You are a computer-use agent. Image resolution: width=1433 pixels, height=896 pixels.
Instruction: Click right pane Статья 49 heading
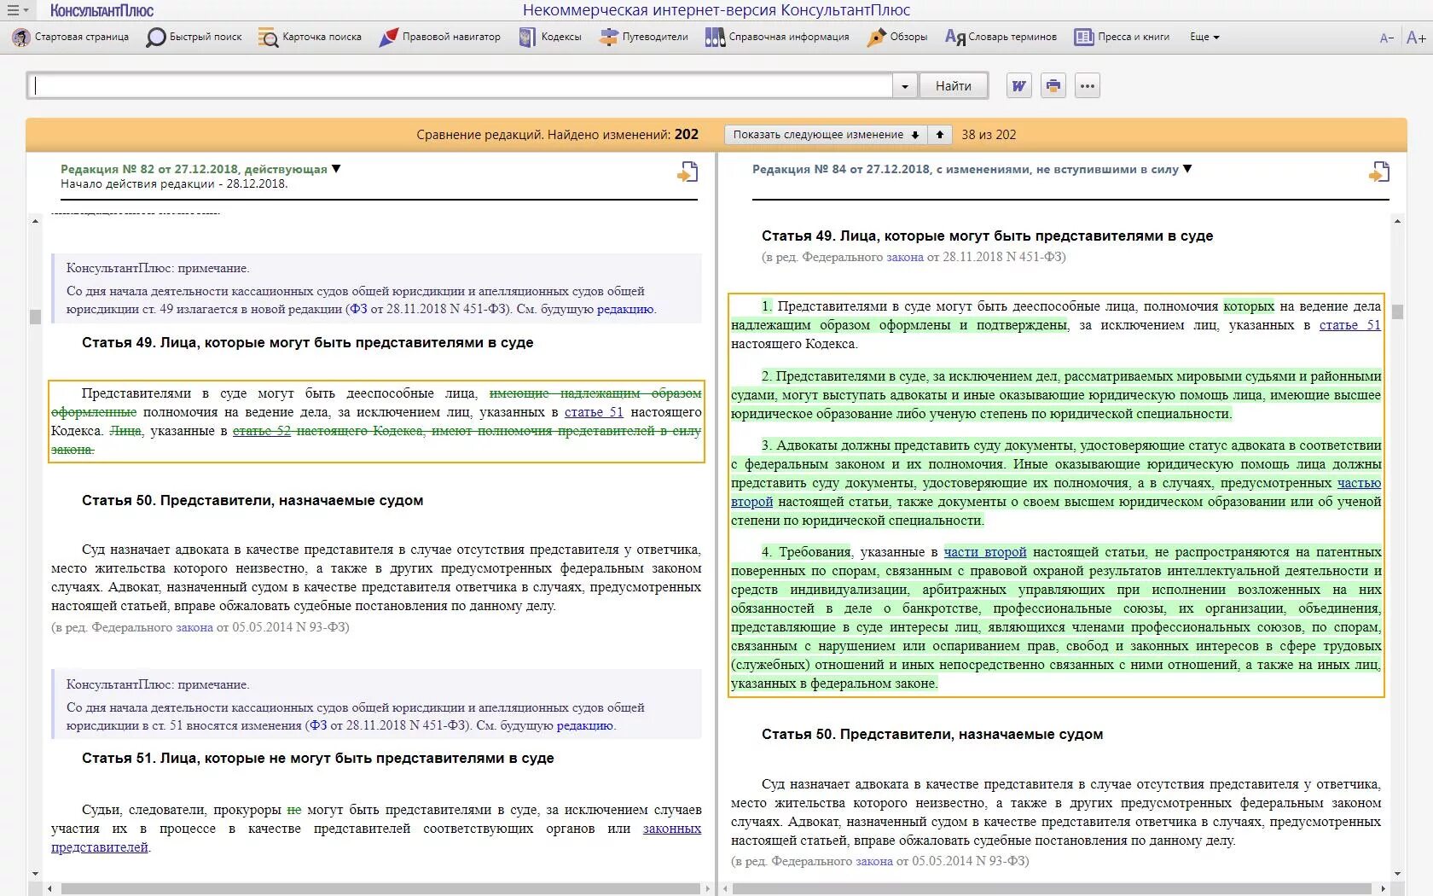click(x=987, y=236)
